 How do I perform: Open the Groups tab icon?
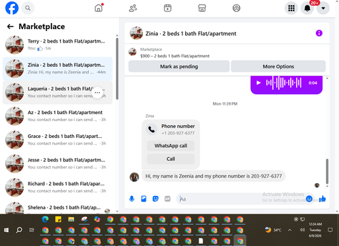(x=237, y=8)
